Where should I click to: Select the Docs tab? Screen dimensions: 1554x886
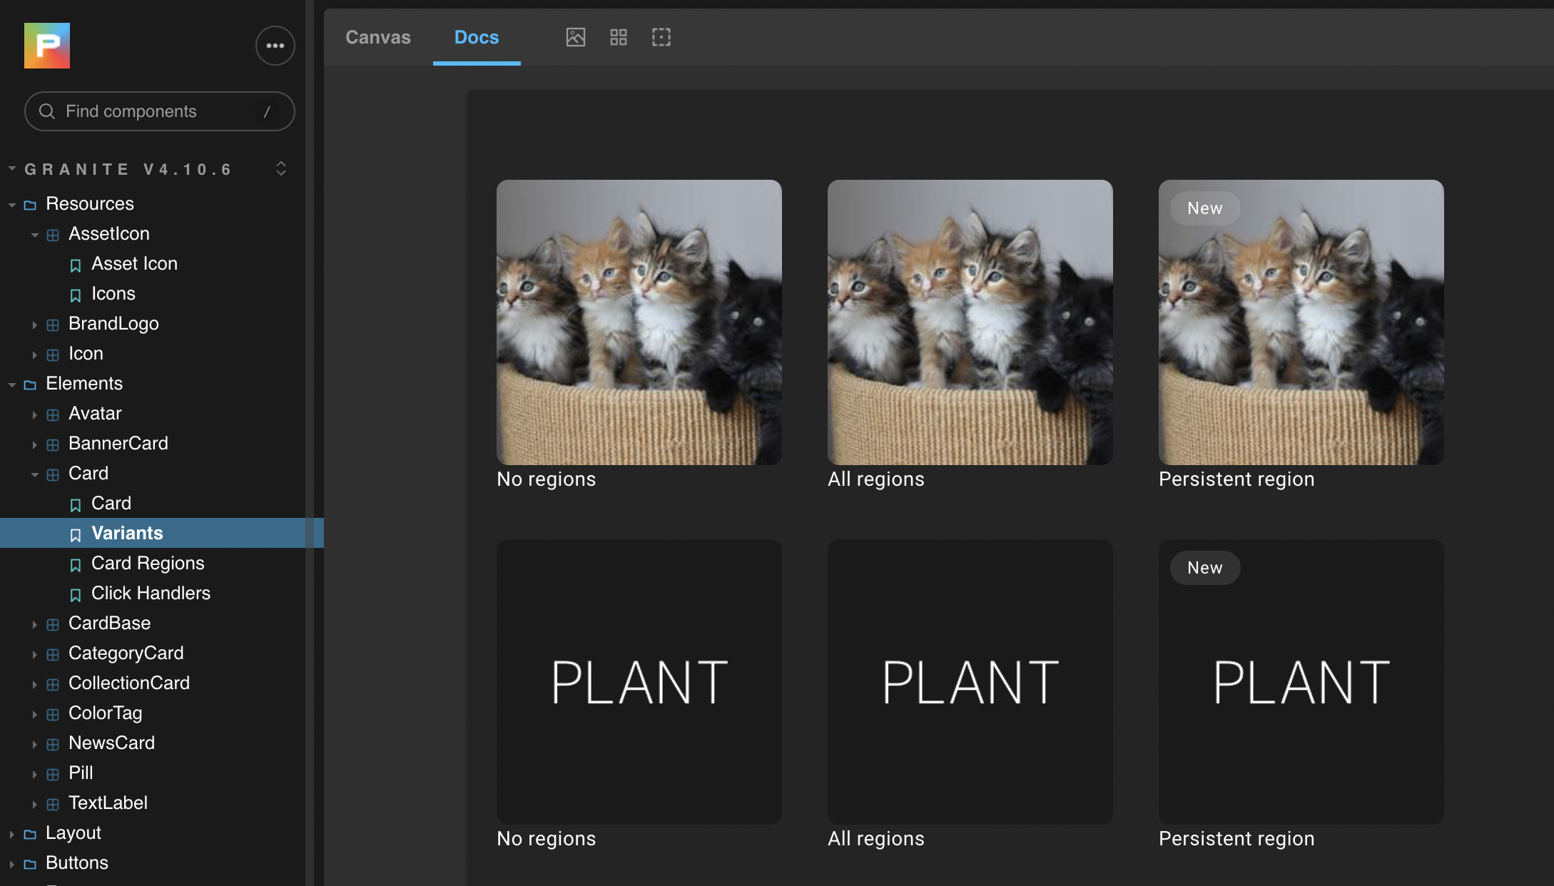[x=477, y=37]
